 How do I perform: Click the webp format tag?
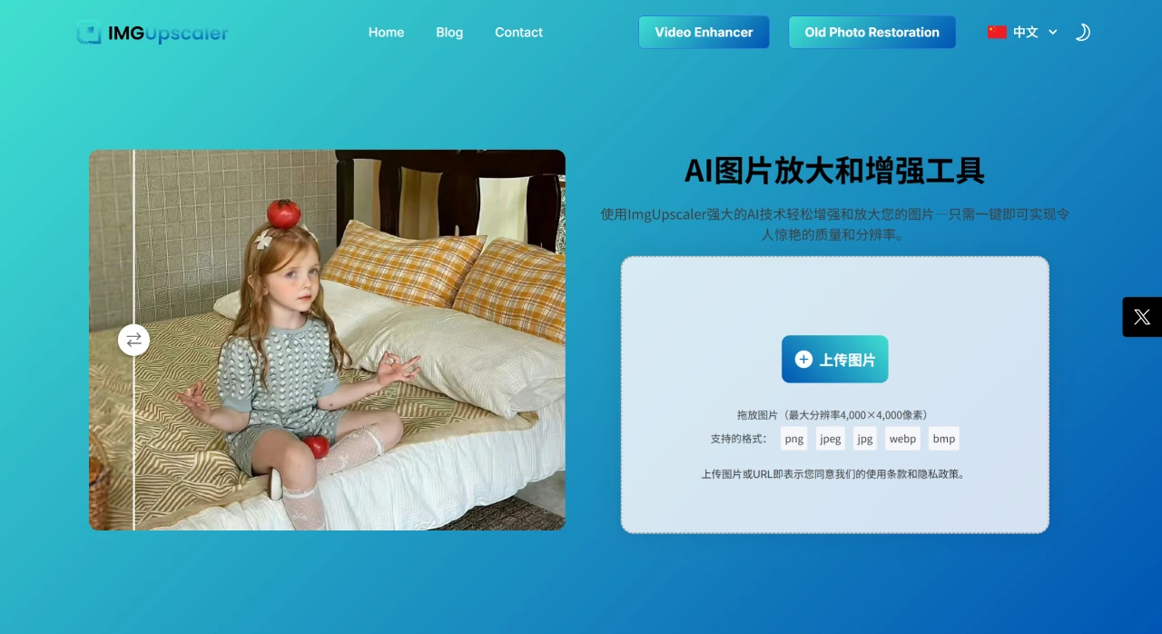coord(902,438)
